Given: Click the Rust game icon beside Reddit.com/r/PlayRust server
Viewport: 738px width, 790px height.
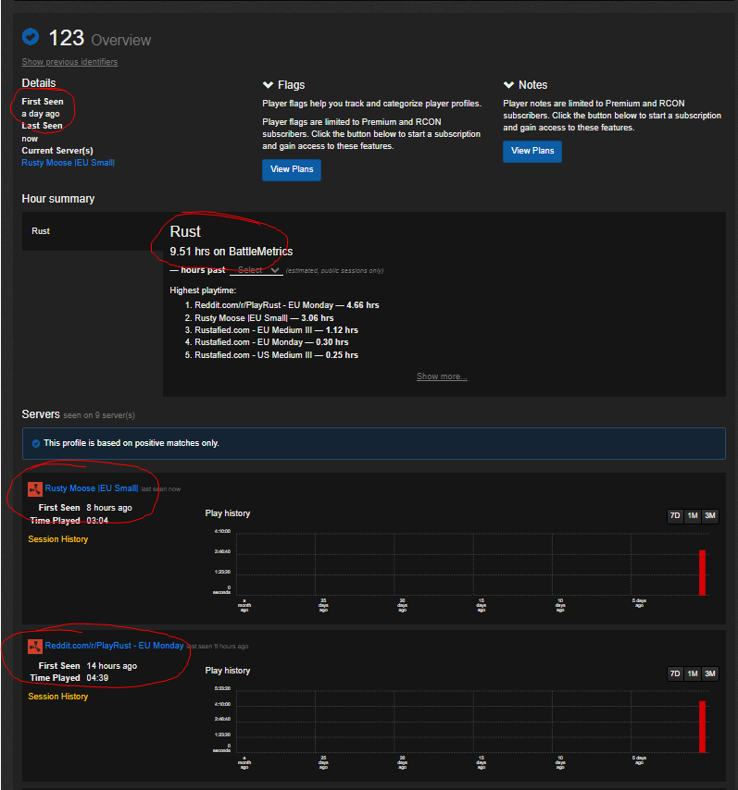Looking at the screenshot, I should 35,647.
